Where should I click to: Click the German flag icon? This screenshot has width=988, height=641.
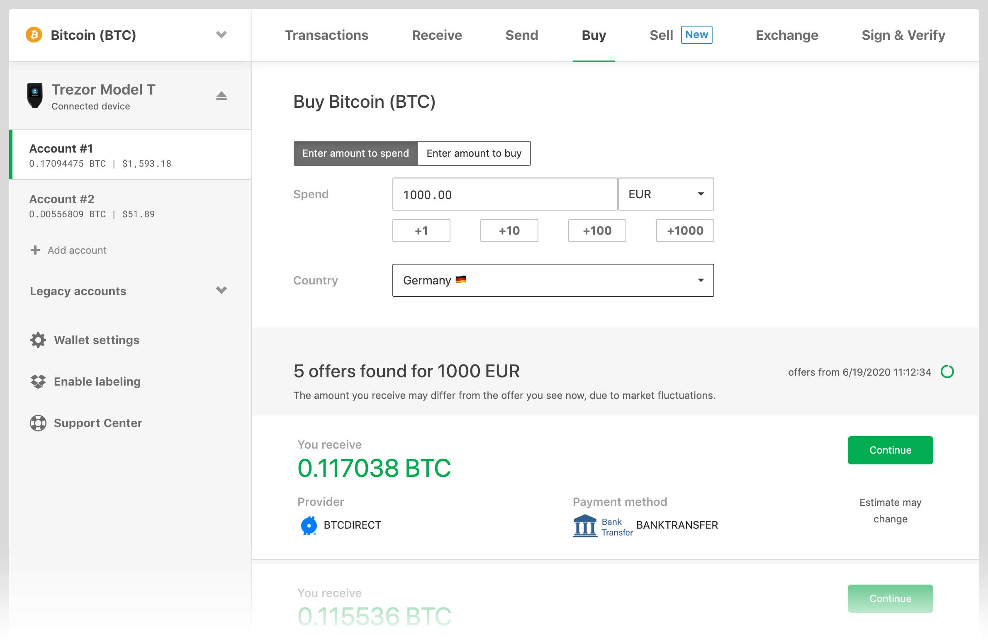coord(461,279)
